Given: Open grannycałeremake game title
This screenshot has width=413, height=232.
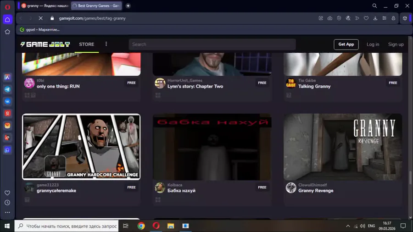Looking at the screenshot, I should pos(56,191).
